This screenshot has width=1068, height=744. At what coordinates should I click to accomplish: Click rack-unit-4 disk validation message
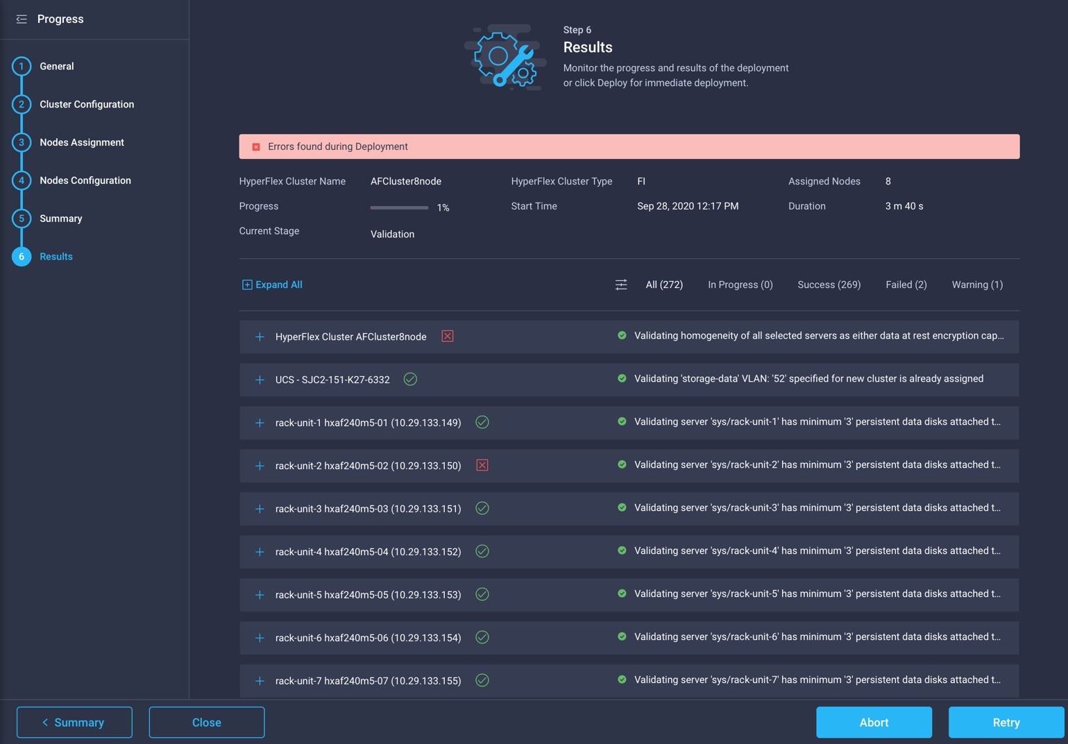point(817,550)
